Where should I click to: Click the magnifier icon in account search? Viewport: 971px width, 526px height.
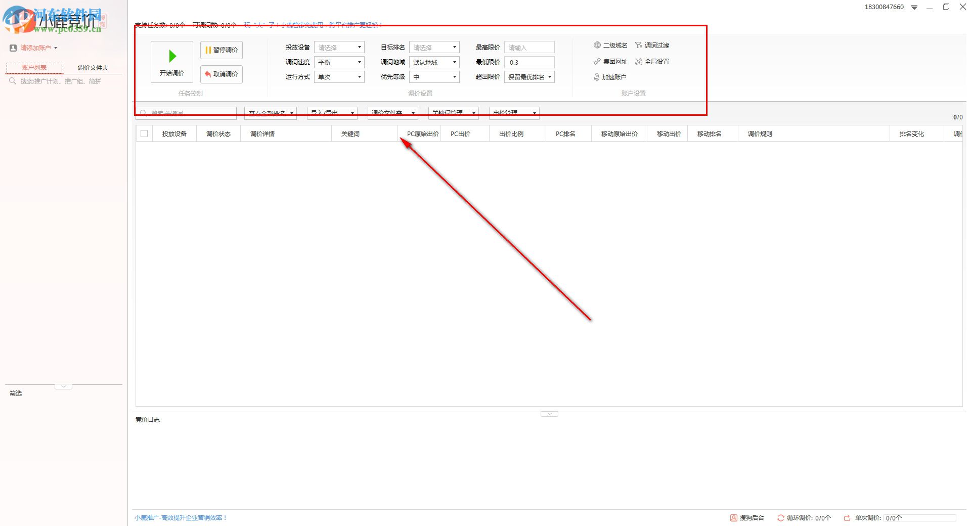pyautogui.click(x=13, y=81)
